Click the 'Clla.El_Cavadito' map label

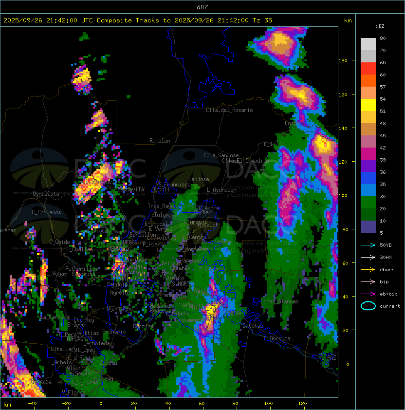coord(245,161)
